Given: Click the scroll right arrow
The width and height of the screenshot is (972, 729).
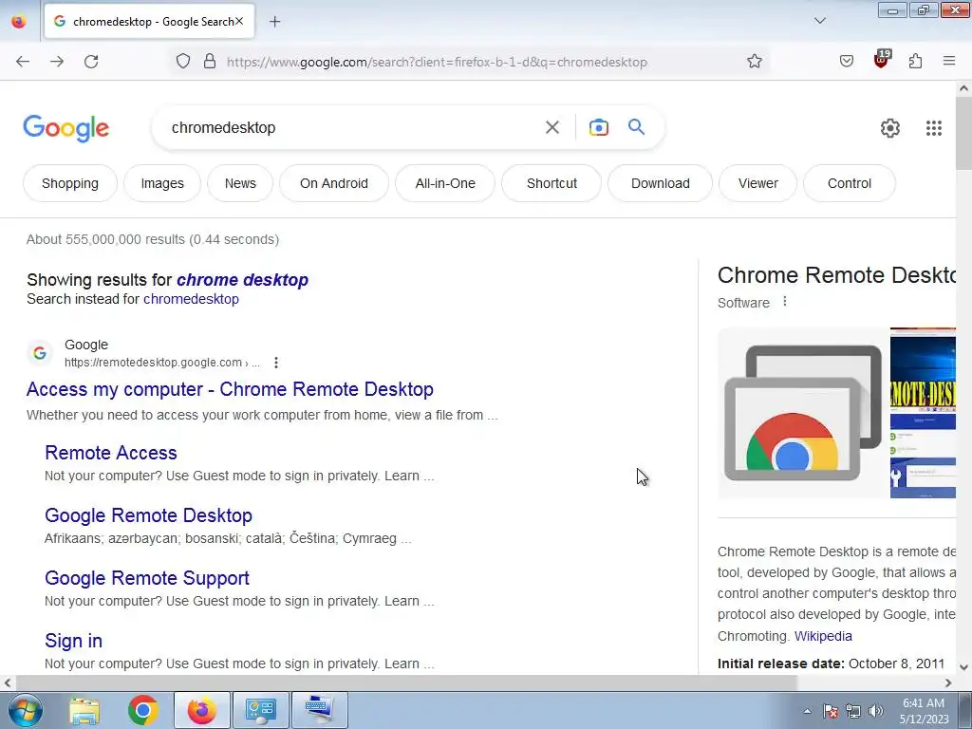Looking at the screenshot, I should 948,682.
